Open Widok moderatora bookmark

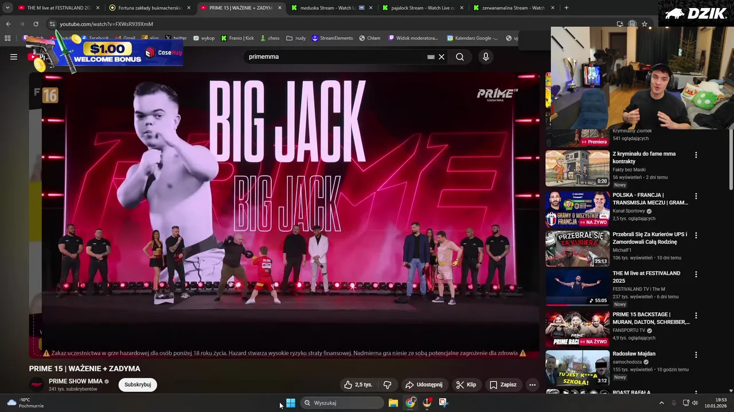click(413, 38)
